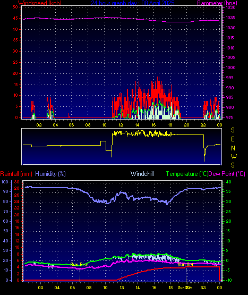The height and width of the screenshot is (295, 248).
Task: Select the Dew Point (°C) legend label
Action: coord(227,174)
